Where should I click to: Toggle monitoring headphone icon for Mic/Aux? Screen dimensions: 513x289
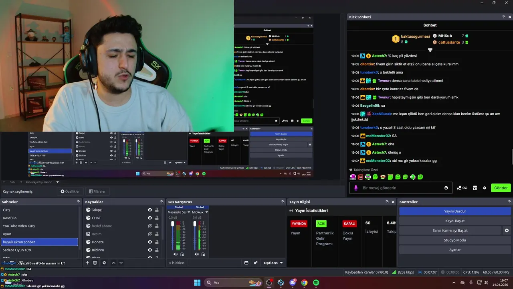(x=203, y=254)
